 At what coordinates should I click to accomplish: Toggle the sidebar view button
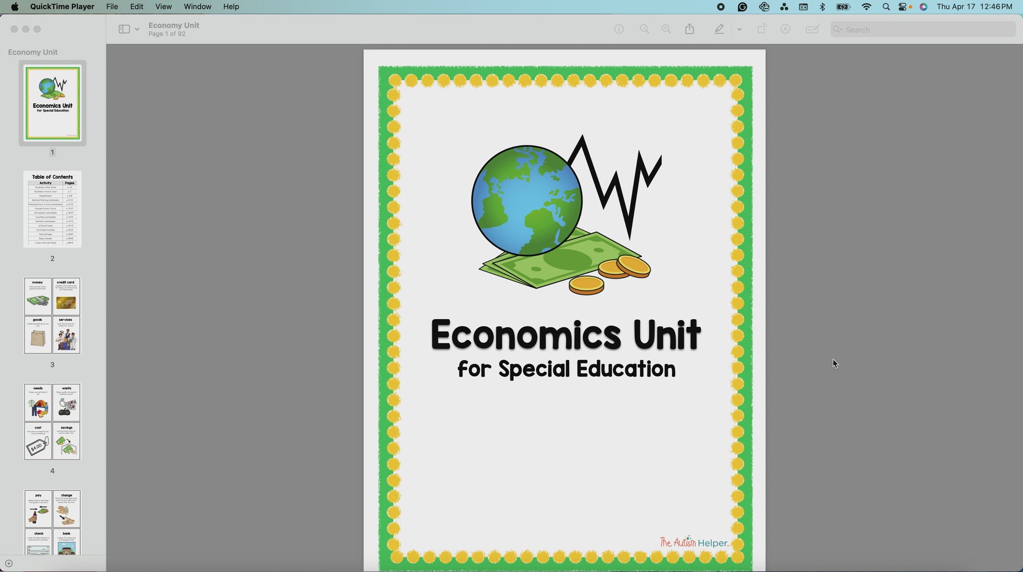click(124, 29)
